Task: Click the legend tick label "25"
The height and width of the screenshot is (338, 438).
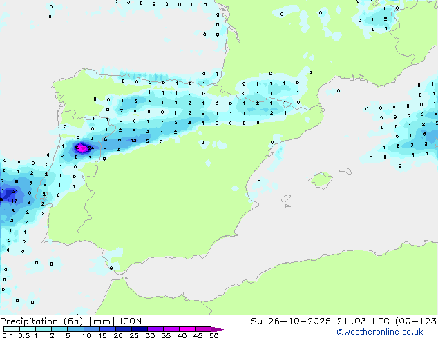Action: coord(134,335)
